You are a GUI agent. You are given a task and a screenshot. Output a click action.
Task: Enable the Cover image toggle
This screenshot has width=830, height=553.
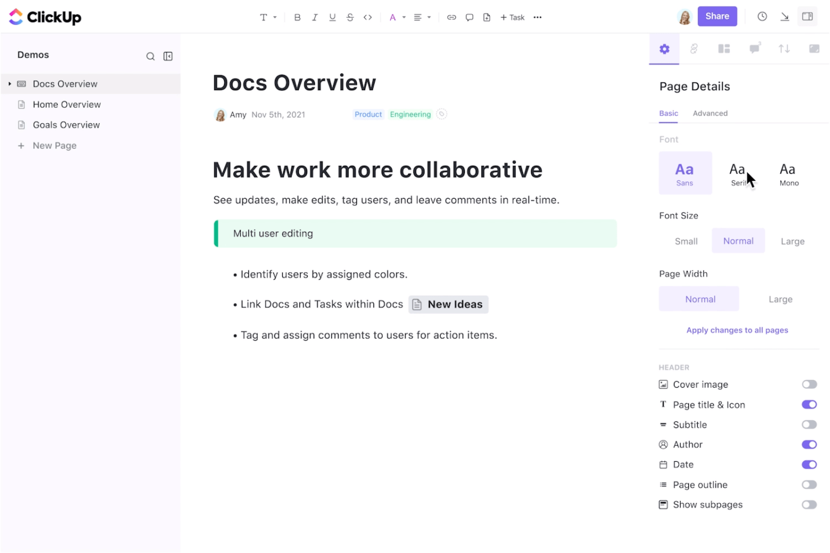point(809,385)
